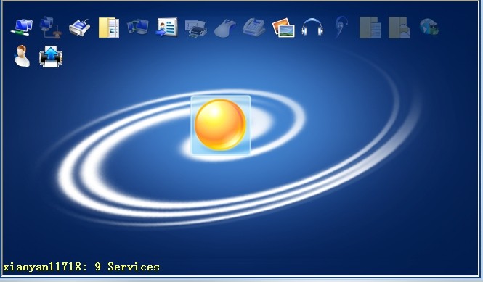
Task: Click the printer with blue arrow icon
Action: [51, 57]
